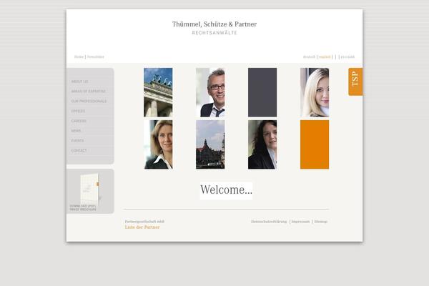Image resolution: width=429 pixels, height=286 pixels.
Task: Select the last language link after english
Action: [347, 57]
